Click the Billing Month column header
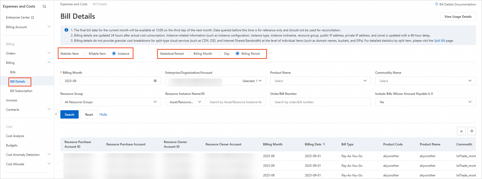The image size is (482, 179). tap(272, 144)
